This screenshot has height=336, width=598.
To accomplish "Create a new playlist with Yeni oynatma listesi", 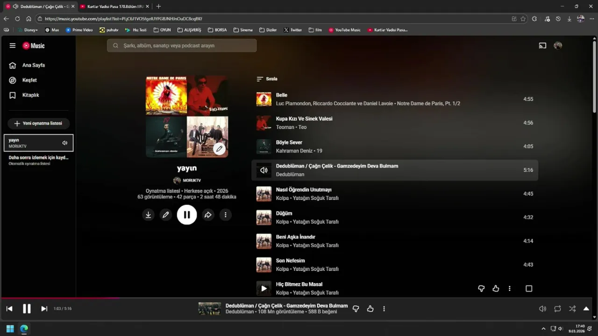I will [38, 124].
